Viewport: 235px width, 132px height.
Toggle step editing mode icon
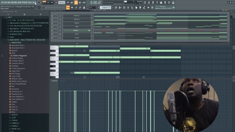click(x=76, y=7)
